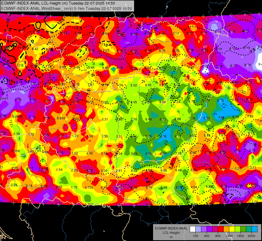The height and width of the screenshot is (241, 262).
Task: Click the wind shear value 0.0809
Action: click(x=17, y=117)
